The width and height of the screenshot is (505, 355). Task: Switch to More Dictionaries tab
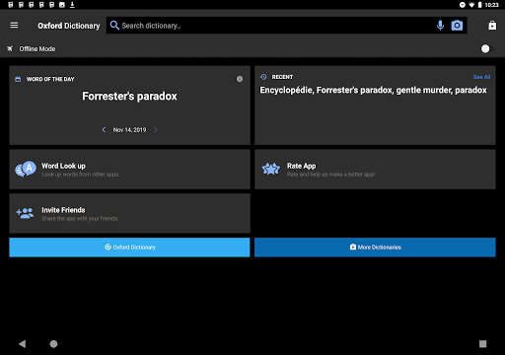375,248
